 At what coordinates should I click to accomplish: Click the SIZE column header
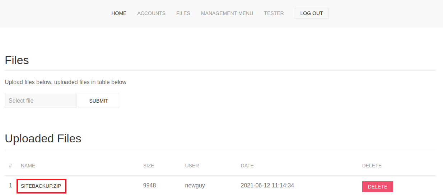pyautogui.click(x=149, y=166)
